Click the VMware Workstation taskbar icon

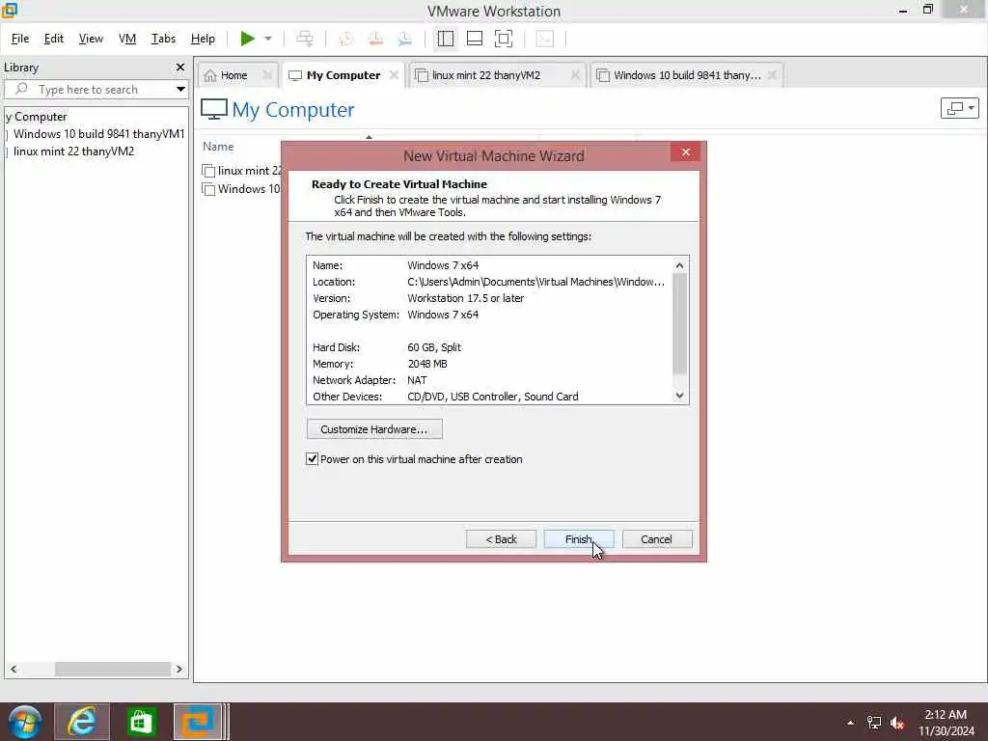click(x=198, y=722)
